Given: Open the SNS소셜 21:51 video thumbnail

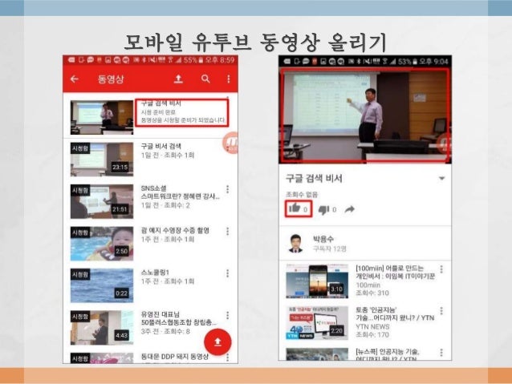Looking at the screenshot, I should point(102,201).
